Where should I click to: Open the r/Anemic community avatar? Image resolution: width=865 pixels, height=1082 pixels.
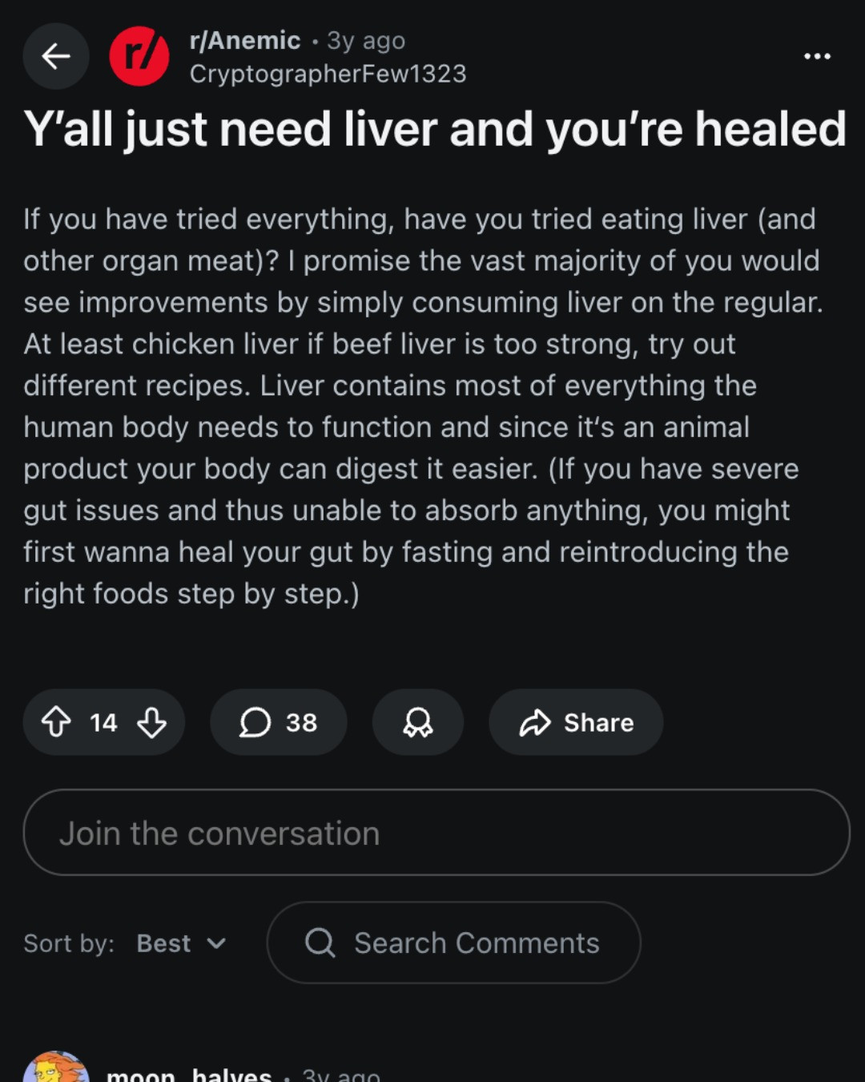tap(139, 56)
